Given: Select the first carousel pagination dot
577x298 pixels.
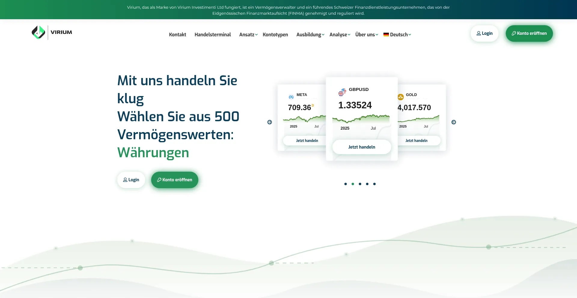Looking at the screenshot, I should [346, 184].
